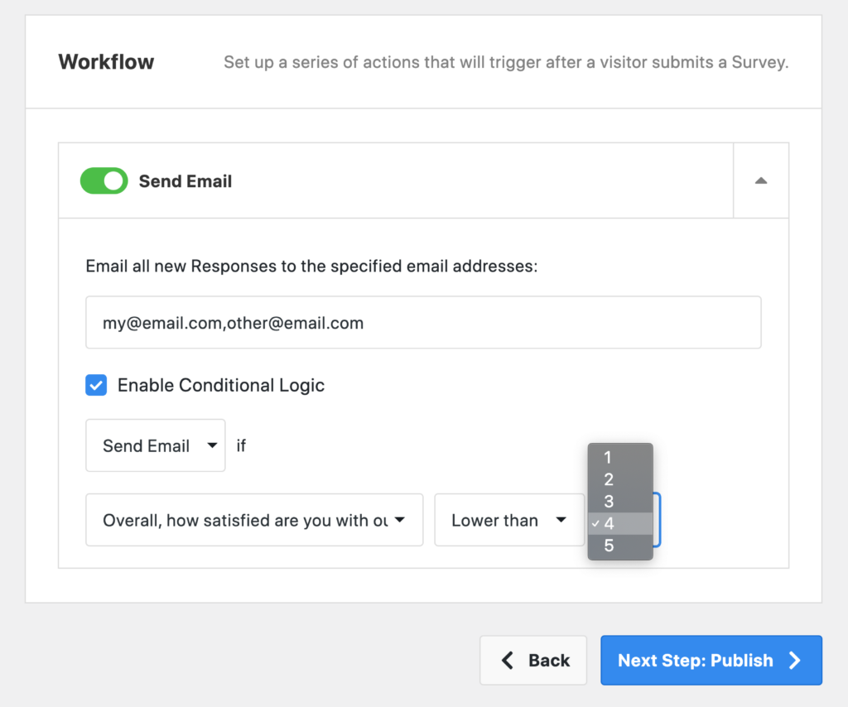
Task: Click the green Send Email toggle switch
Action: pos(104,180)
